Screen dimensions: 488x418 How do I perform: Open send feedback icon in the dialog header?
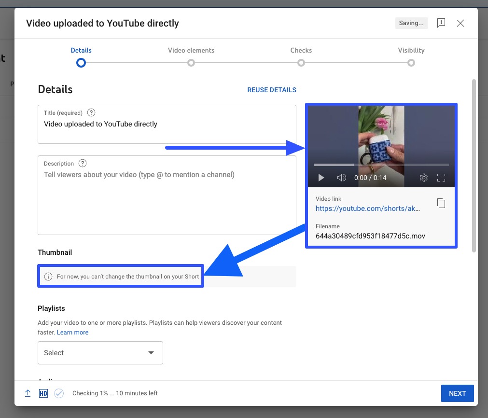[441, 23]
